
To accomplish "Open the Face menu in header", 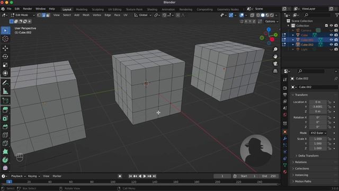I will click(117, 15).
